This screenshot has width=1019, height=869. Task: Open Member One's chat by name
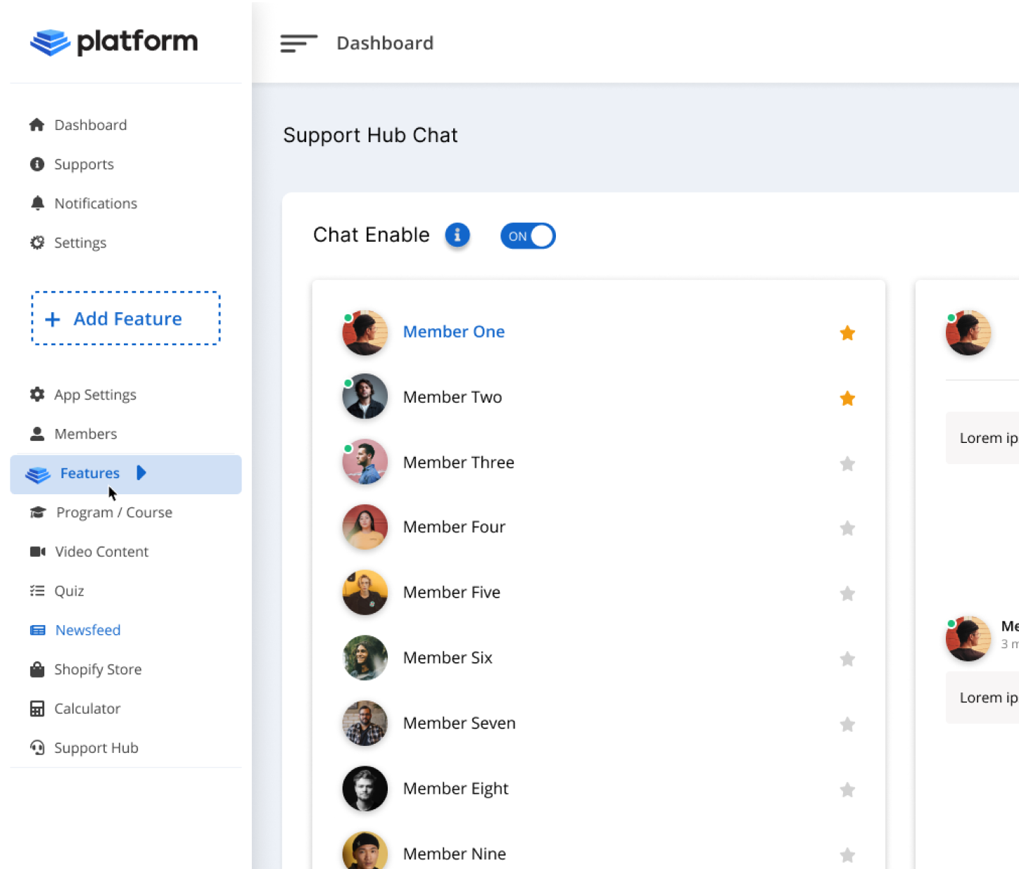pyautogui.click(x=454, y=331)
